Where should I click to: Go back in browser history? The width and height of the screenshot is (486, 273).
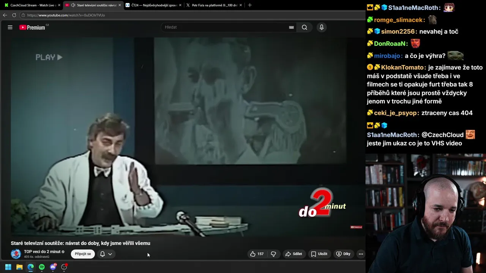(x=5, y=15)
